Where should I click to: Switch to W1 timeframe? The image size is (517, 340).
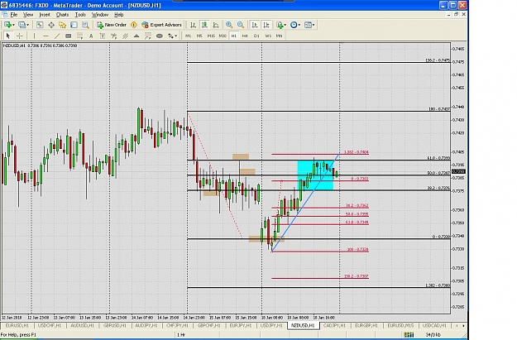pyautogui.click(x=268, y=36)
